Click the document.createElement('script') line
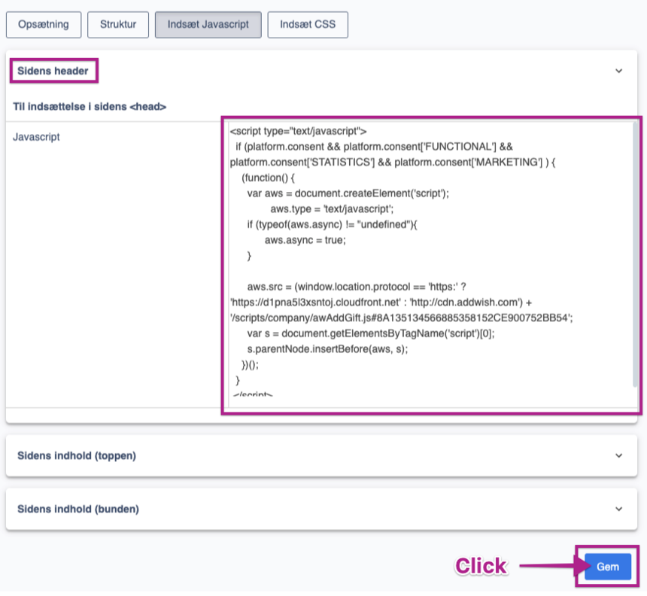Image resolution: width=647 pixels, height=596 pixels. [348, 193]
